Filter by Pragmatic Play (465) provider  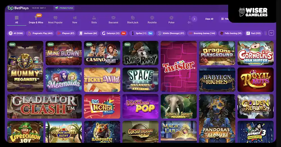(40, 33)
